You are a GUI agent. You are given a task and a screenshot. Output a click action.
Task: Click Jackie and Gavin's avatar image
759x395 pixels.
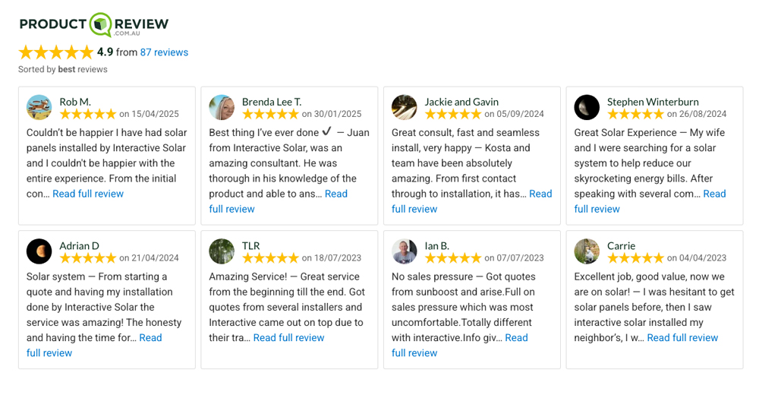[405, 107]
